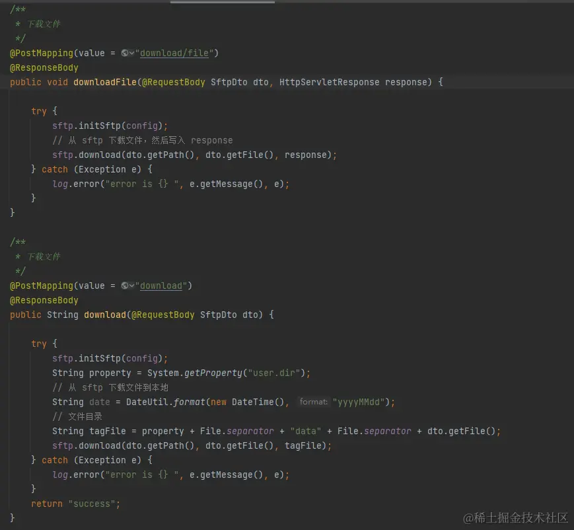Click first @PostMapping annotation
Viewport: 574px width, 530px height.
pyautogui.click(x=42, y=53)
